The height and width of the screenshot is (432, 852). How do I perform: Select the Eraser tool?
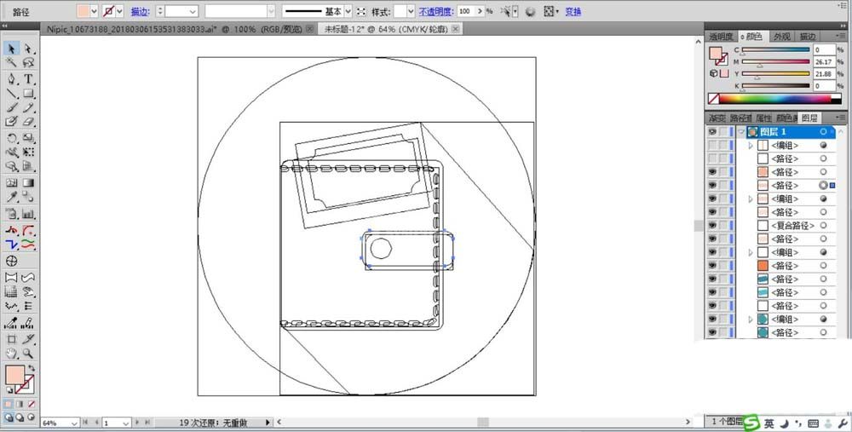[x=28, y=122]
